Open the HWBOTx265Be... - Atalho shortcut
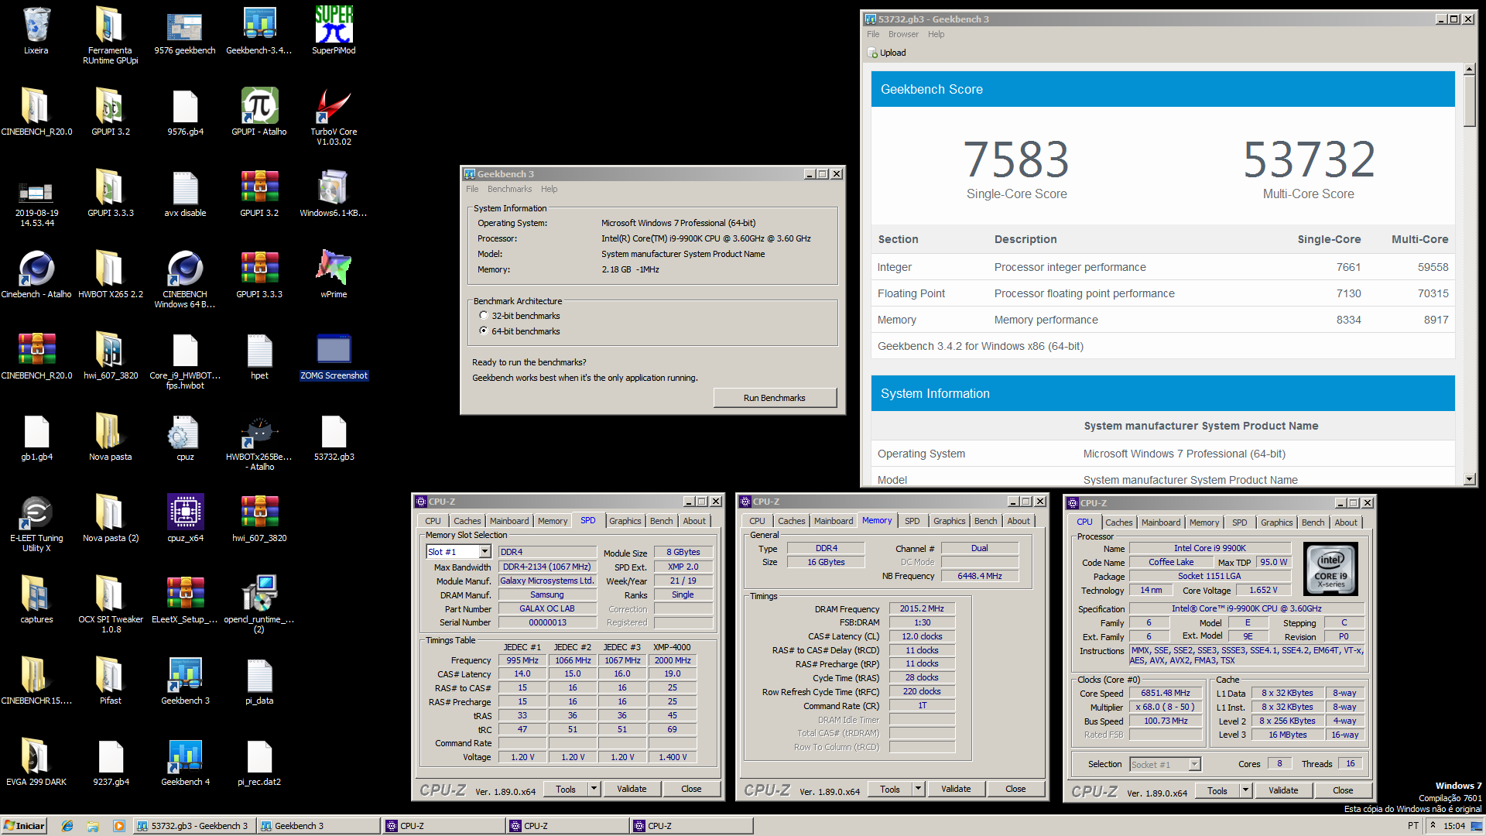The height and width of the screenshot is (836, 1486). pos(259,443)
